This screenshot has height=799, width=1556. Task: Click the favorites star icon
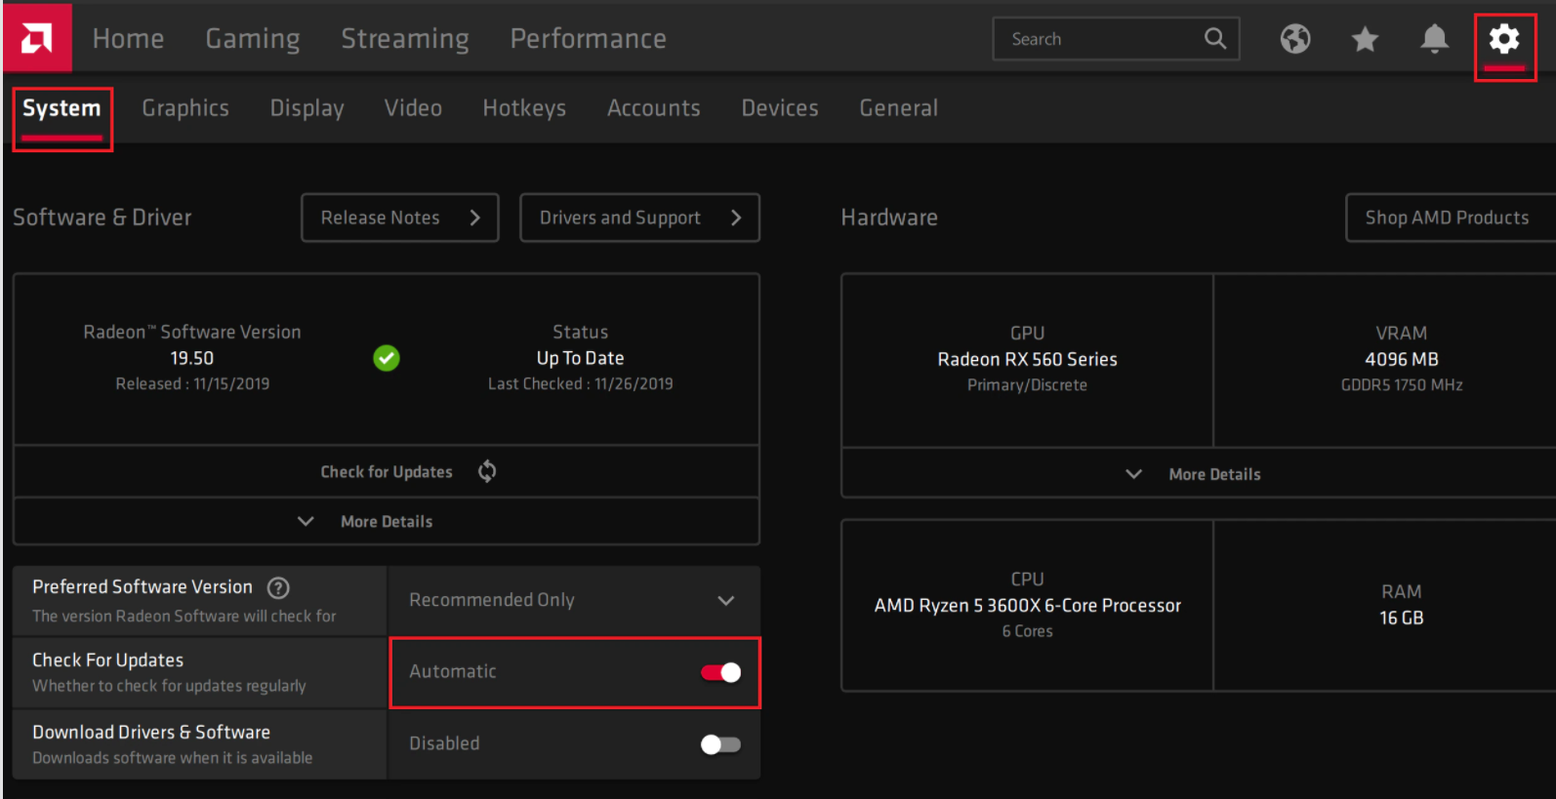pyautogui.click(x=1365, y=39)
